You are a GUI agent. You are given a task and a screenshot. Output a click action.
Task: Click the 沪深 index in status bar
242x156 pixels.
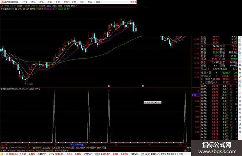pyautogui.click(x=52, y=154)
